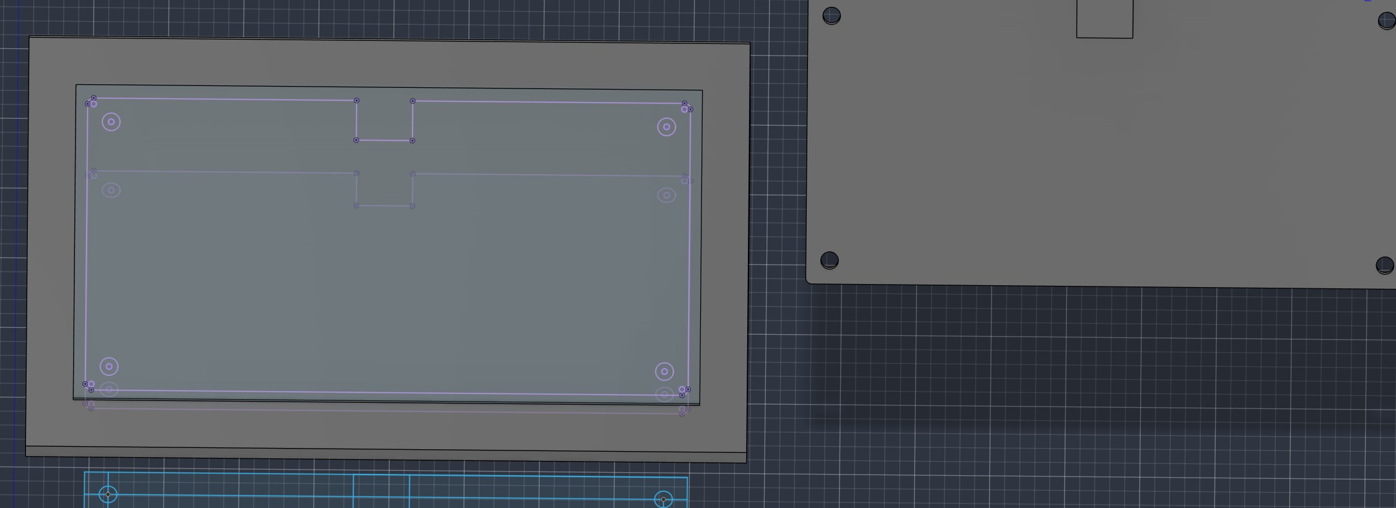The image size is (1396, 508).
Task: Click the bottom line of the purple sketch notch
Action: pos(384,140)
